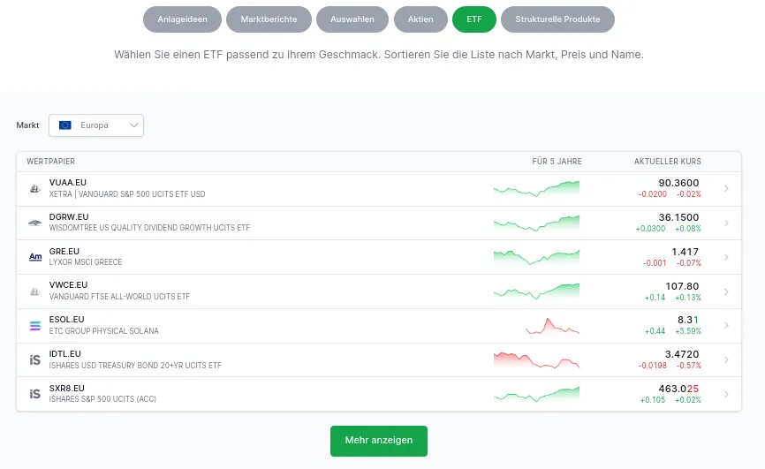Click the Markt label
This screenshot has width=765, height=469.
point(27,125)
